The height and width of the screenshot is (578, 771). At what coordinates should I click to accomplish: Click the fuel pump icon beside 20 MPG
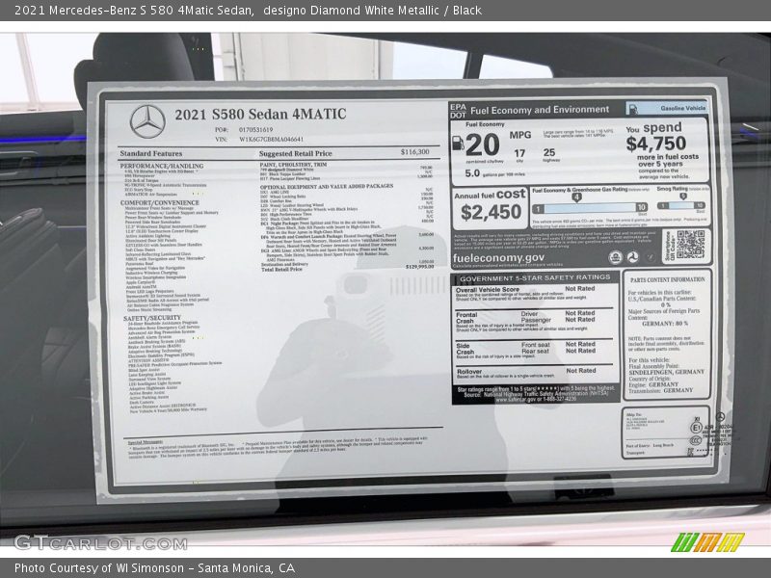(459, 143)
